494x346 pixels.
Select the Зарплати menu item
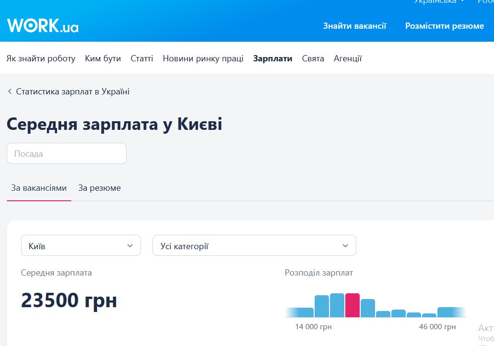point(272,58)
